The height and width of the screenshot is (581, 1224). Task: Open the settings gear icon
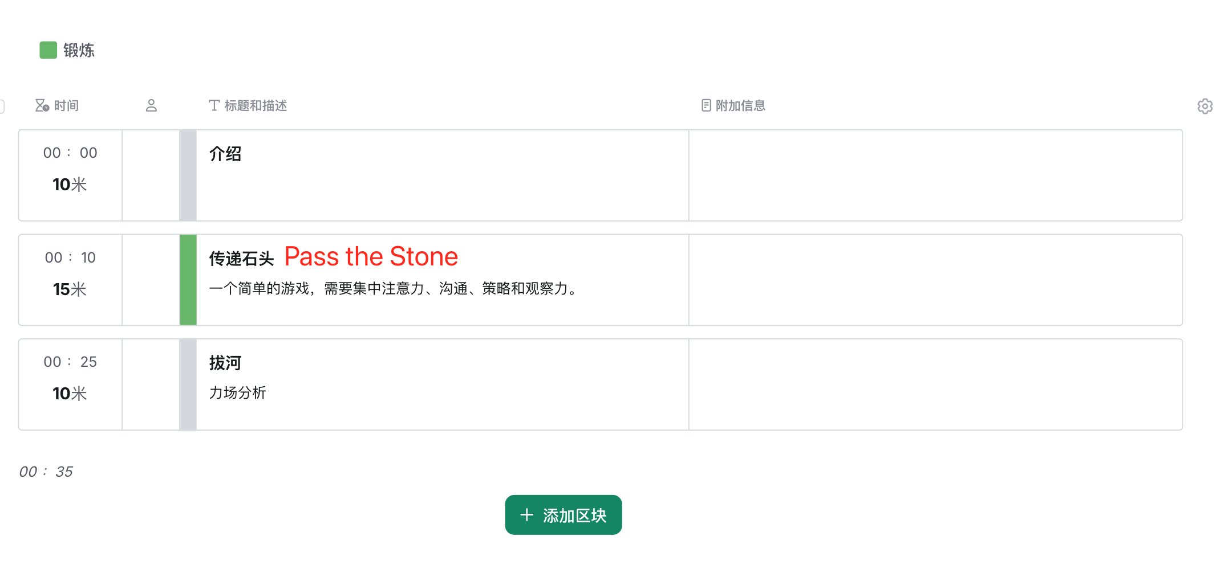1204,107
